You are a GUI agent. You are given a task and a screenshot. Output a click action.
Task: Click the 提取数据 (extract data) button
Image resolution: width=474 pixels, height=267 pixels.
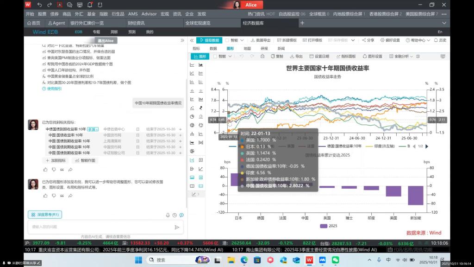(x=209, y=40)
